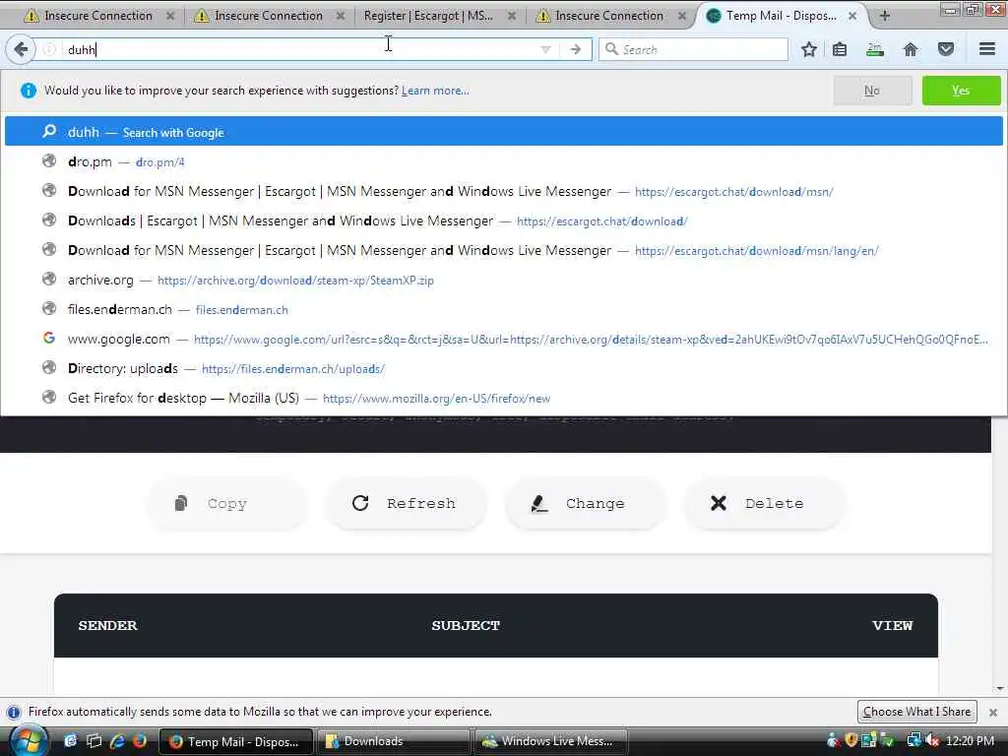Pick the www.google.com suggestion
Image resolution: width=1008 pixels, height=756 pixels.
tap(503, 339)
